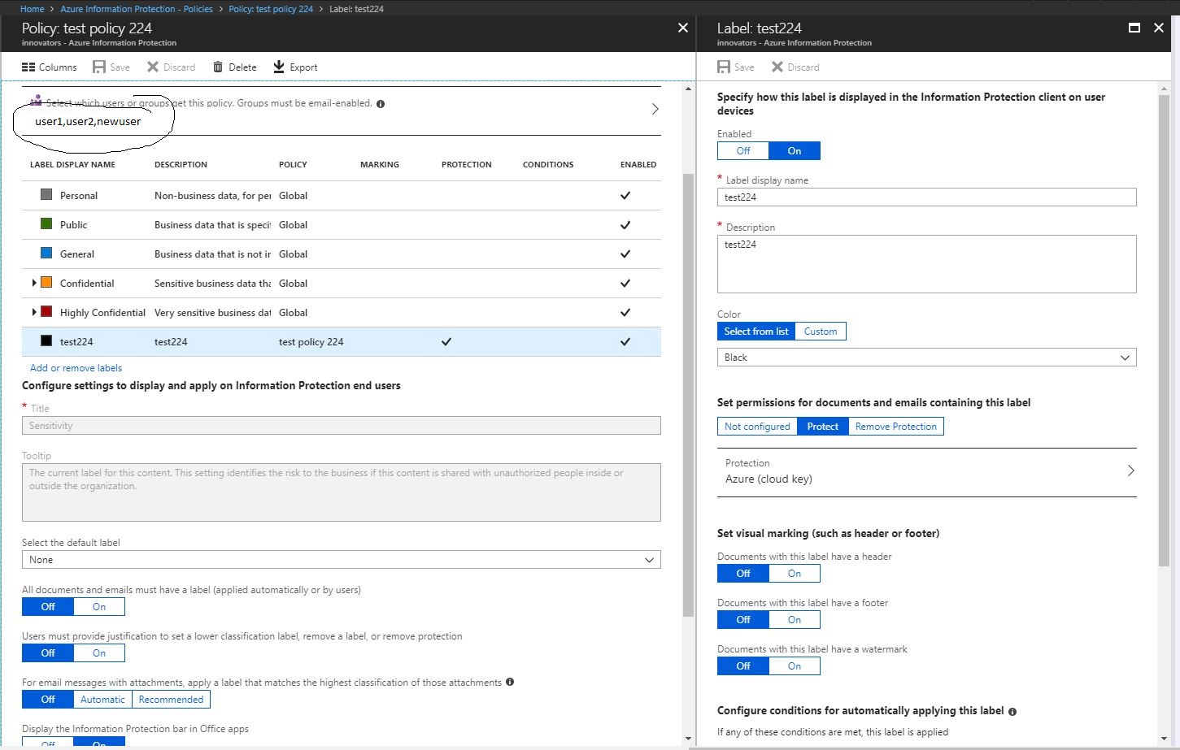1180x750 pixels.
Task: Open Azure Information Protection - Policies breadcrumb
Action: coord(137,9)
